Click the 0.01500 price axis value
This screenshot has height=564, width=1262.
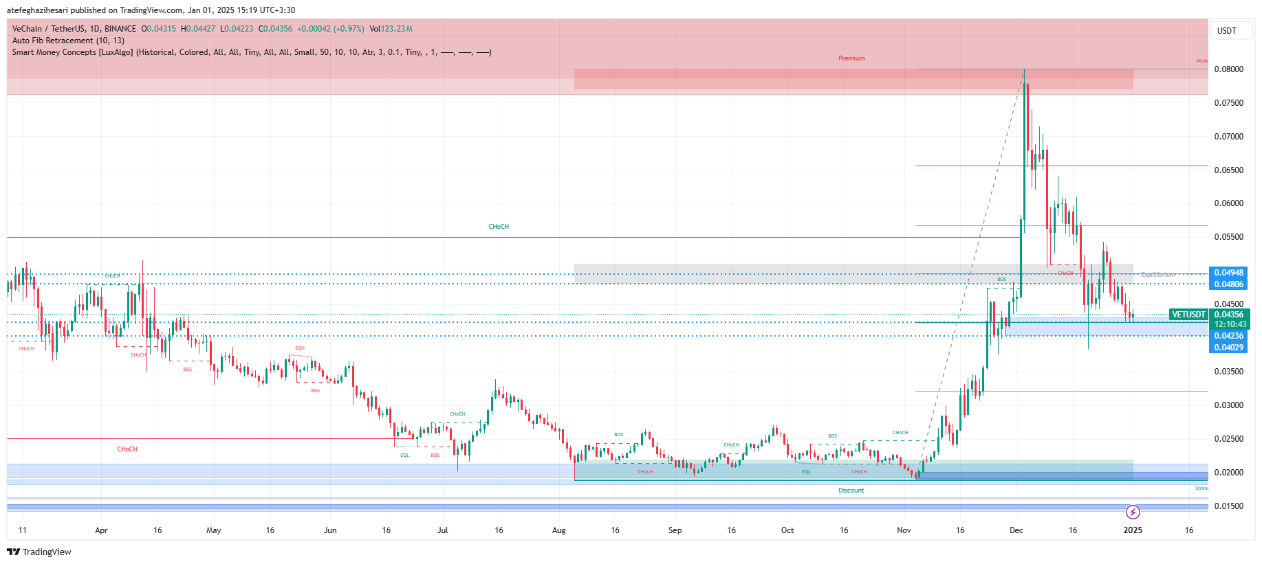click(x=1229, y=506)
